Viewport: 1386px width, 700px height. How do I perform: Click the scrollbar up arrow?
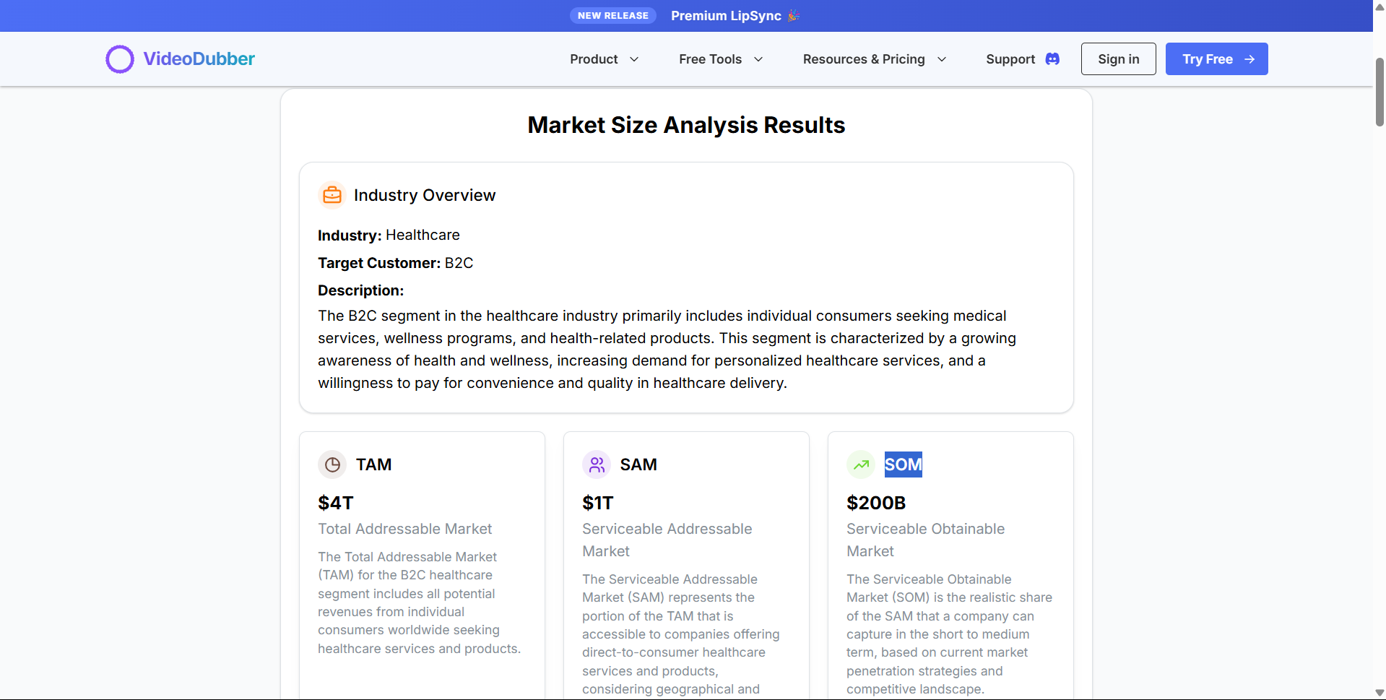pos(1379,6)
